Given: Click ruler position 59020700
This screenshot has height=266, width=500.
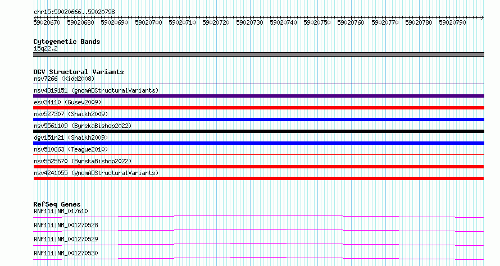Looking at the screenshot, I should [149, 22].
